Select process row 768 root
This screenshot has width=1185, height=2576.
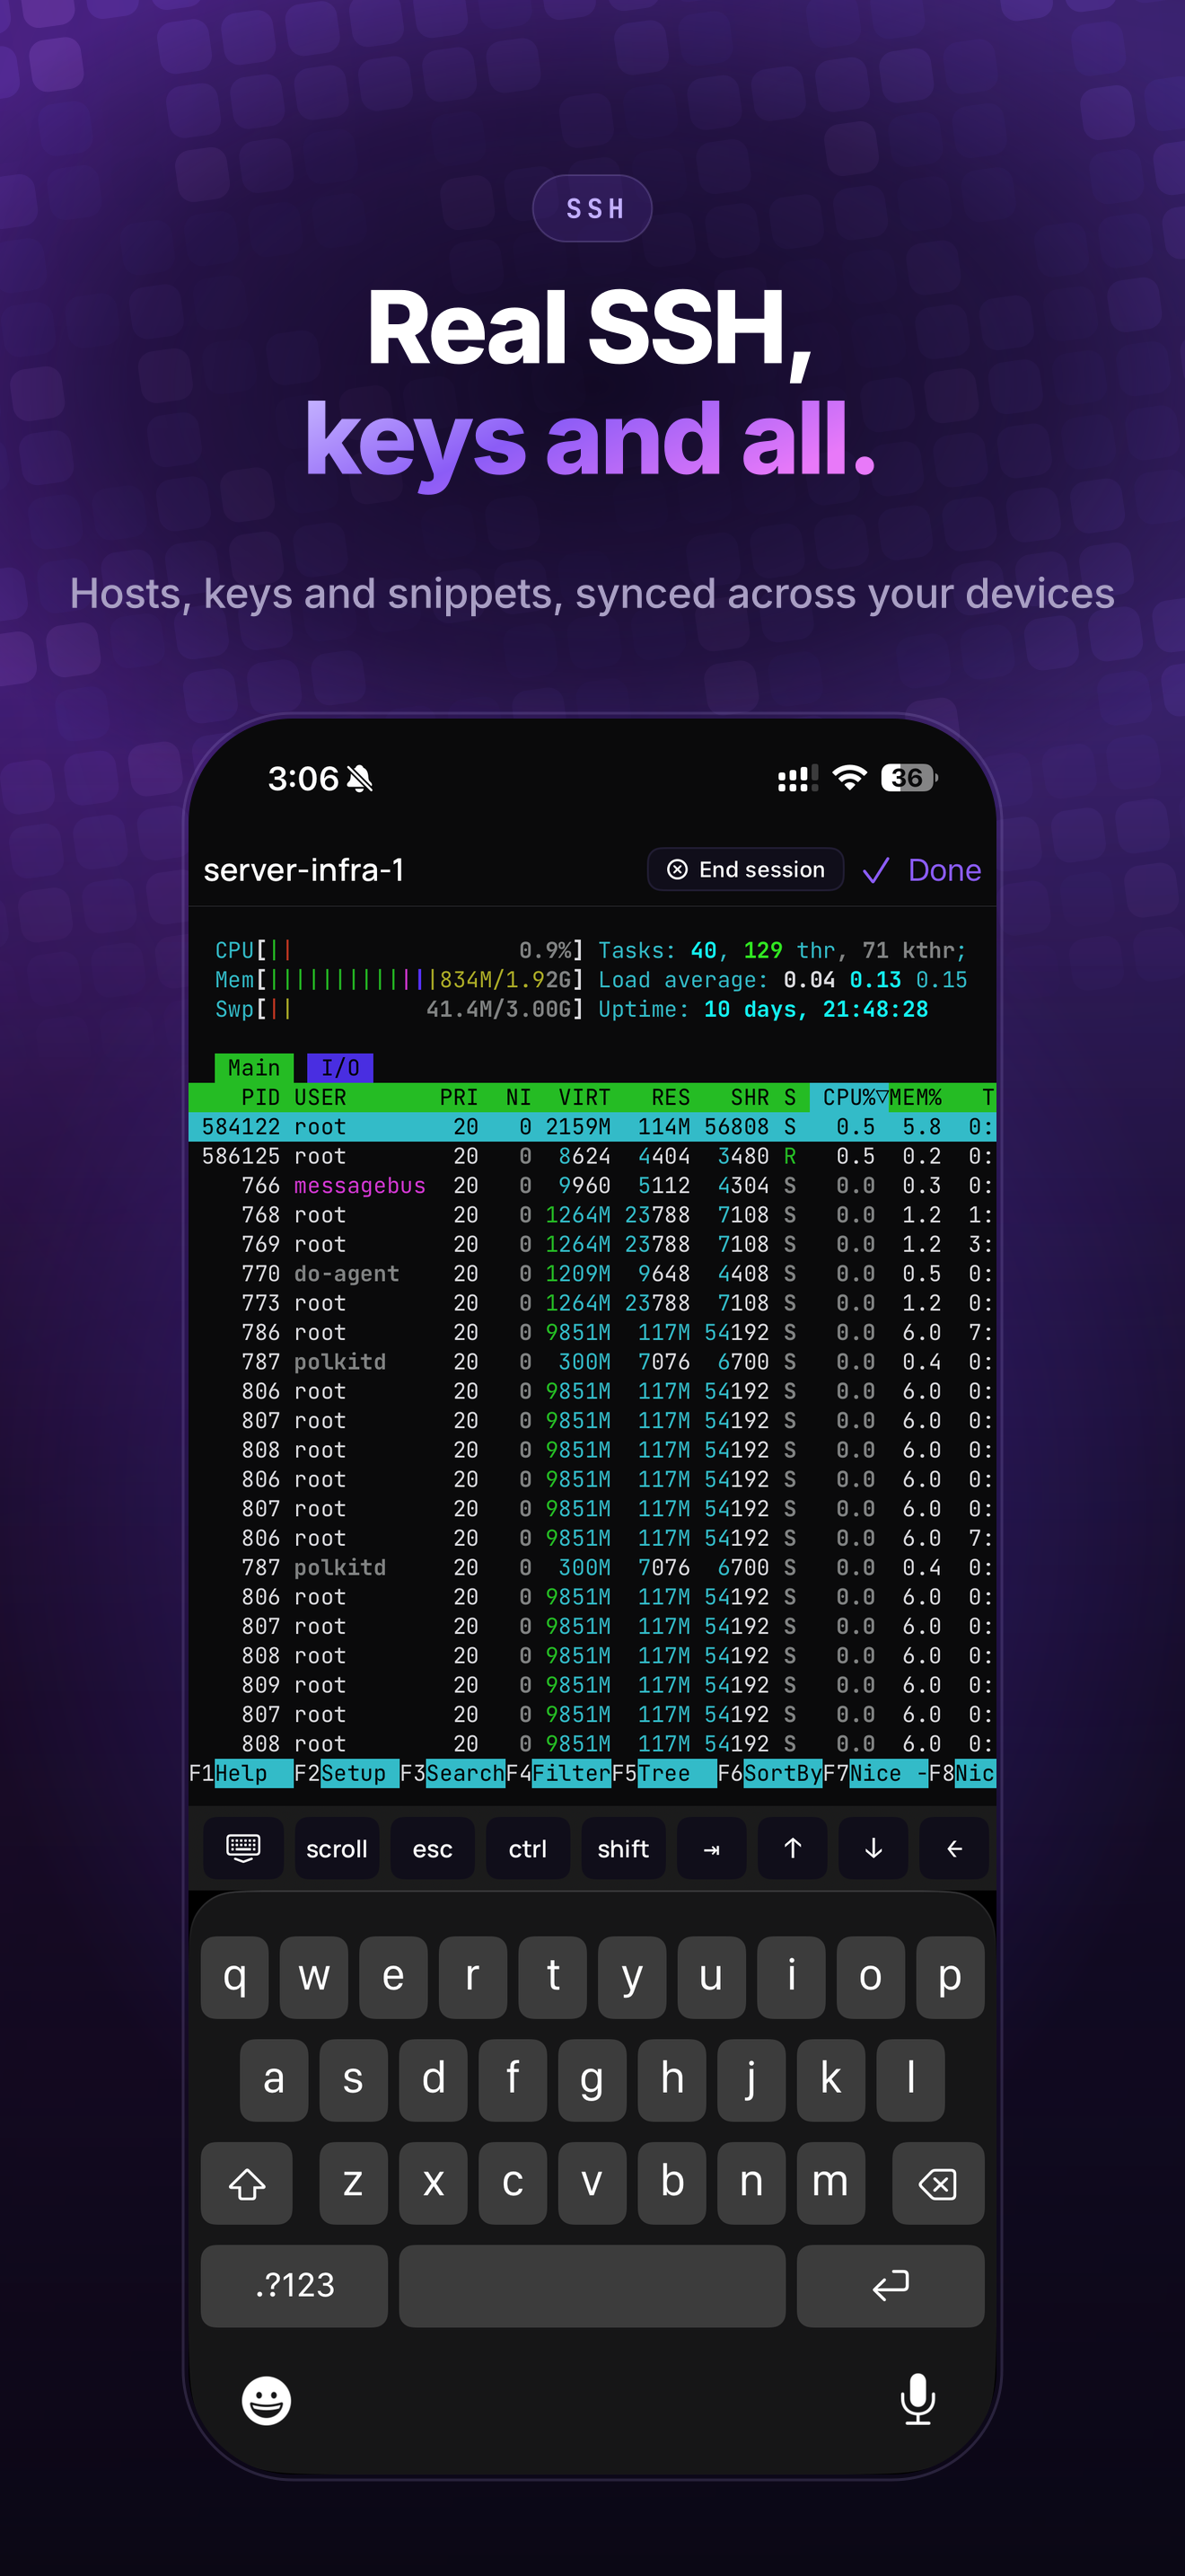click(592, 1215)
